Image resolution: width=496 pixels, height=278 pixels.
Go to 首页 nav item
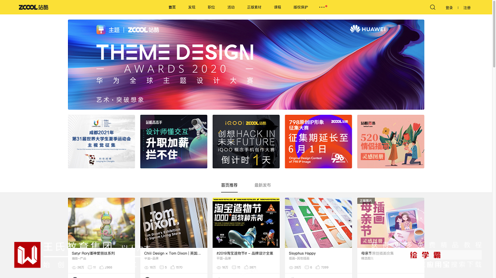[172, 7]
